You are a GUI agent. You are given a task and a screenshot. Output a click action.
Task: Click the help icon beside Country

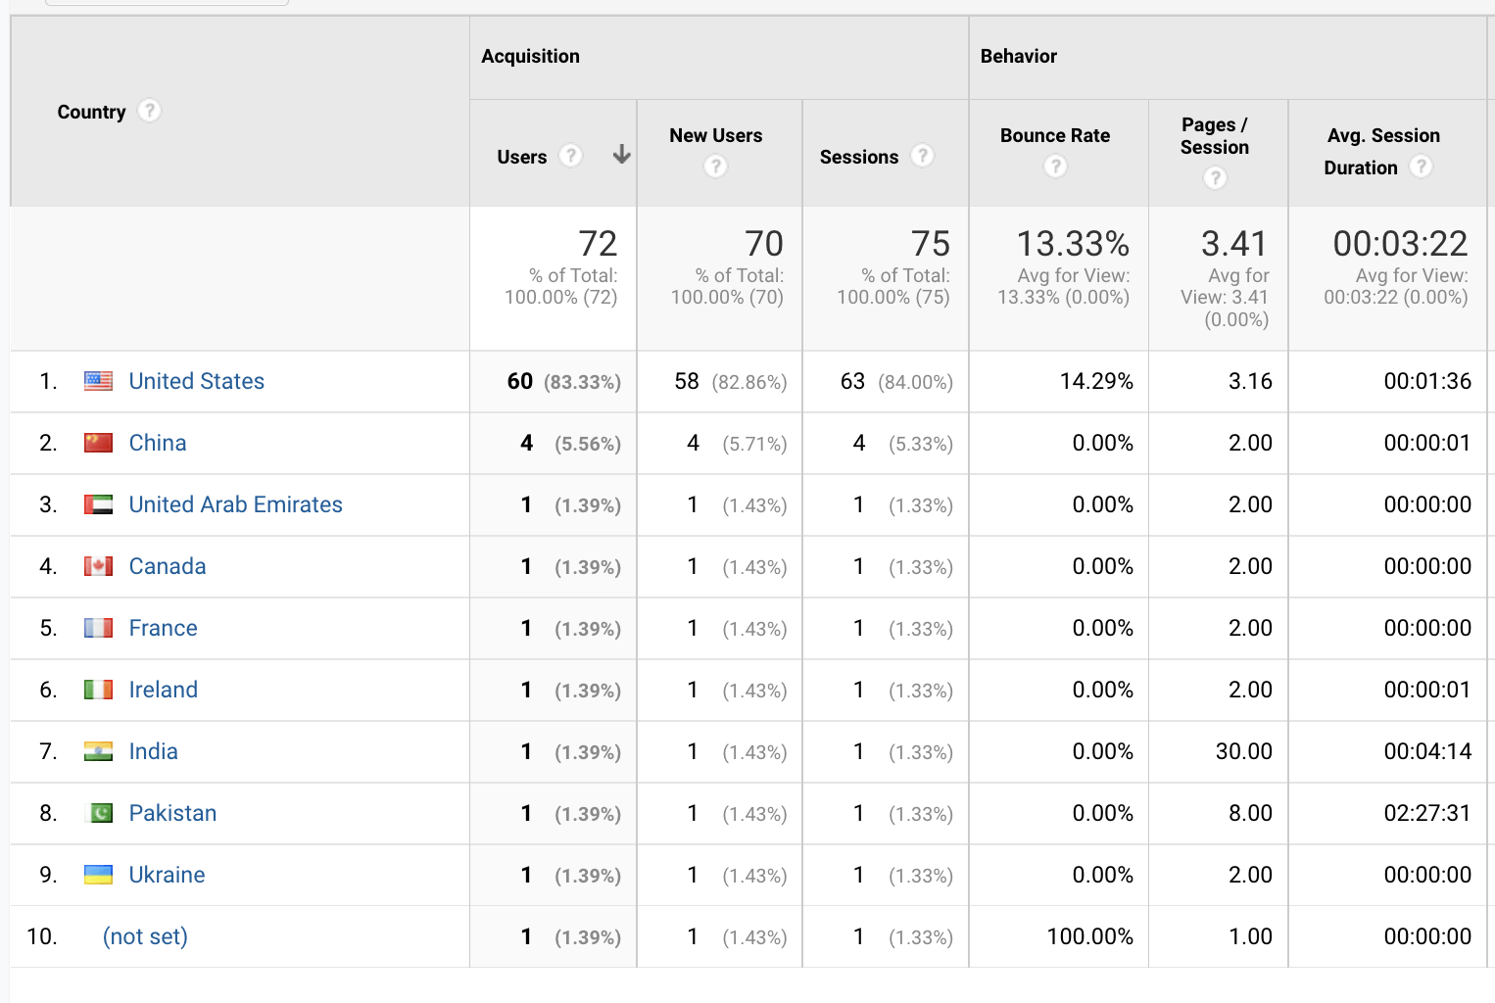click(x=149, y=111)
